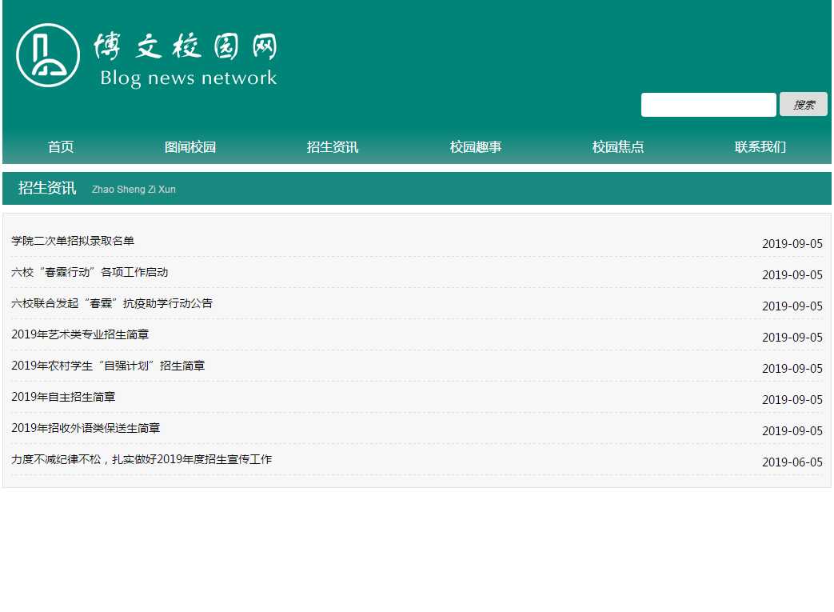834x612 pixels.
Task: Go to 图闻校园 navigation item
Action: pyautogui.click(x=190, y=147)
